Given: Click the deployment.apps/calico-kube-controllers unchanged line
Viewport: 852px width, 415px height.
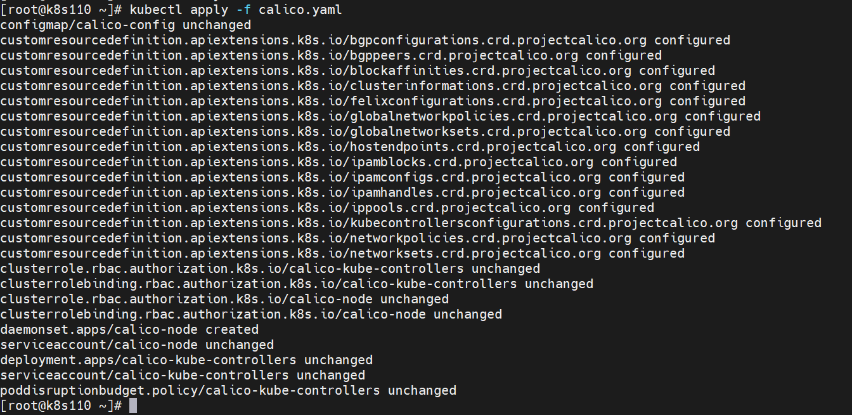Looking at the screenshot, I should point(186,360).
